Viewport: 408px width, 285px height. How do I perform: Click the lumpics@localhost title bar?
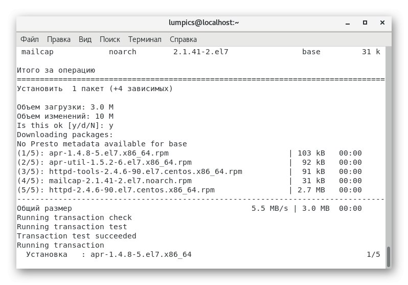click(203, 23)
